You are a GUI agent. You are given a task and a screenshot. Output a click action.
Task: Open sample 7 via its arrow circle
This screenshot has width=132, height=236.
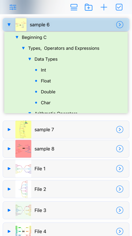[x=120, y=130]
